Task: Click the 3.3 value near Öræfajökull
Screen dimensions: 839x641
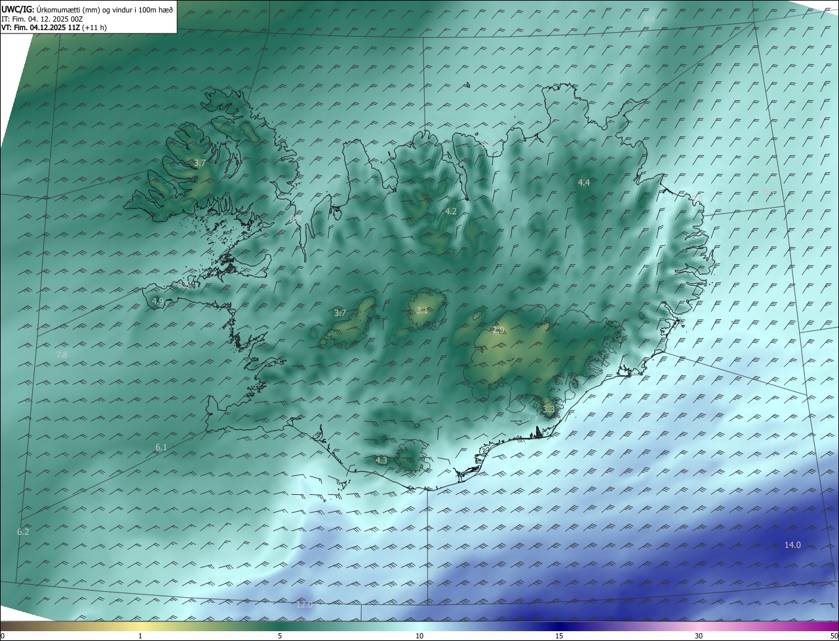Action: [549, 409]
